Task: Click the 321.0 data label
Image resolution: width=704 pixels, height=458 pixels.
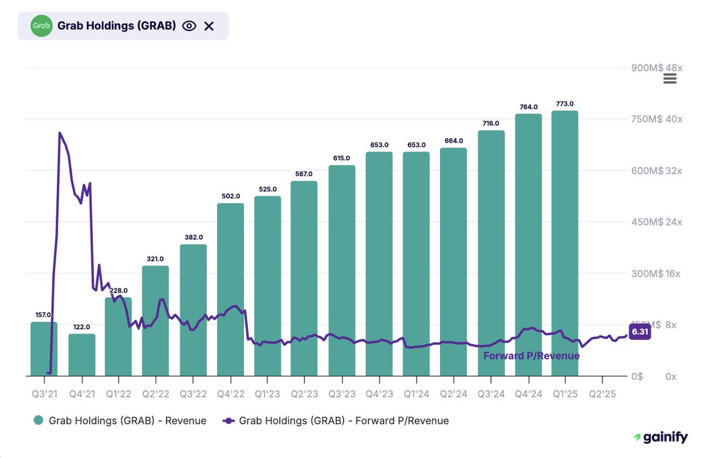Action: tap(155, 259)
